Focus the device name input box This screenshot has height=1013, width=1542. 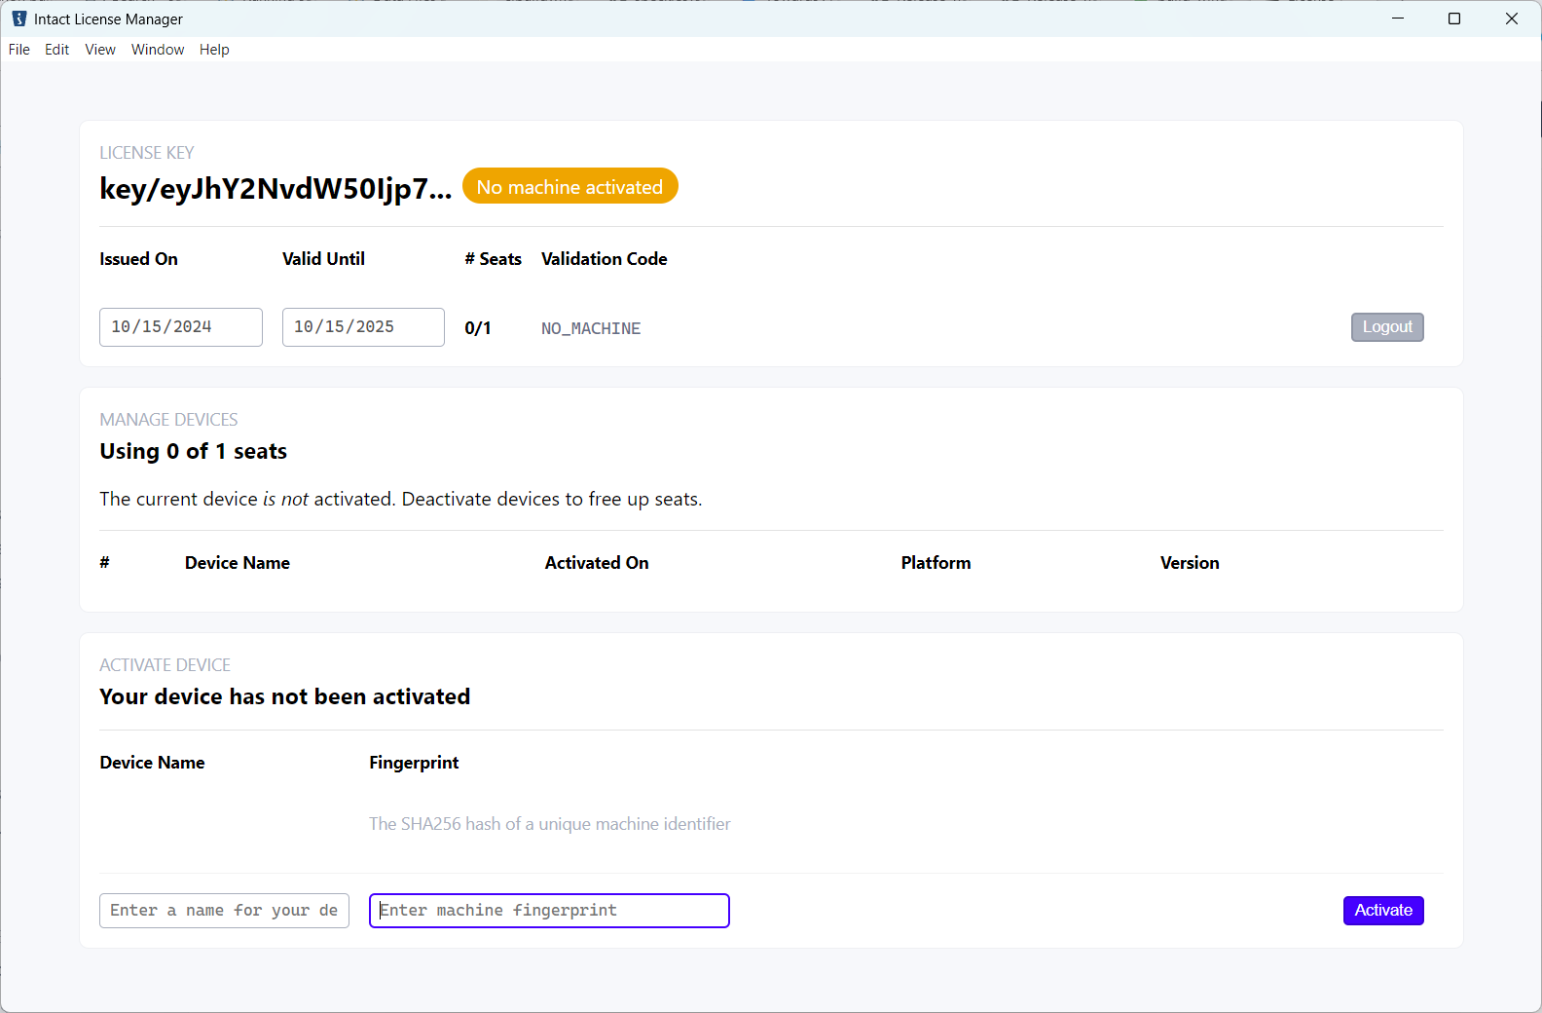tap(224, 911)
